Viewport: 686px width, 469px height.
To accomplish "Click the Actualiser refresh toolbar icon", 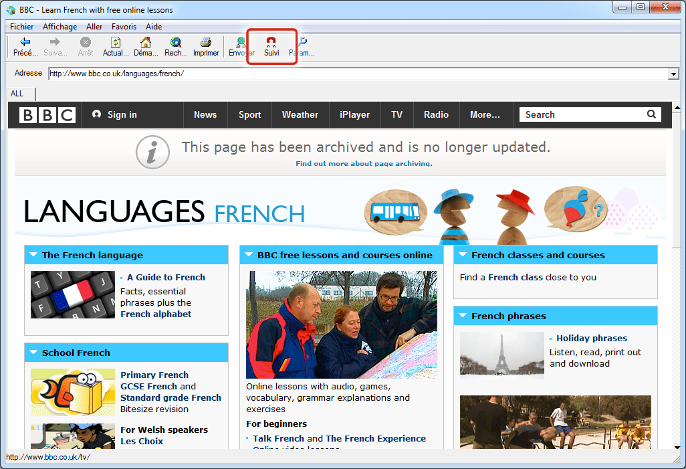I will click(x=115, y=43).
